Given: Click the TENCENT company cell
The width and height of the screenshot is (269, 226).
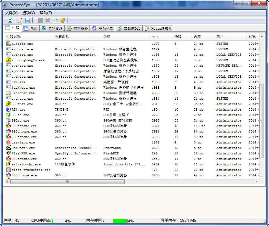Looking at the screenshot, I should (62, 109).
